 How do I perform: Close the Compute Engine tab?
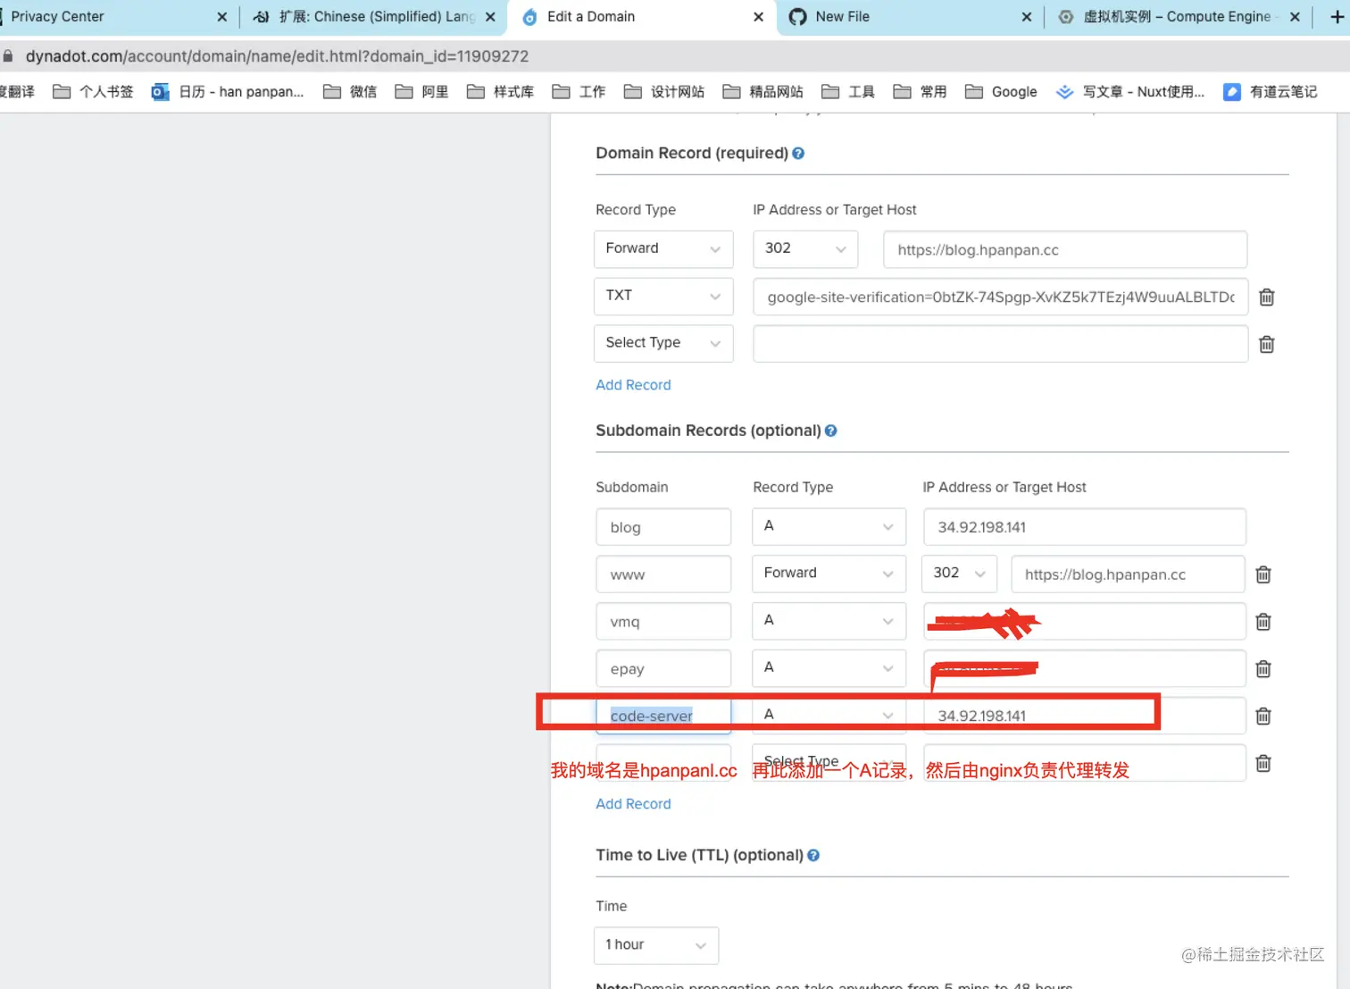click(x=1295, y=17)
